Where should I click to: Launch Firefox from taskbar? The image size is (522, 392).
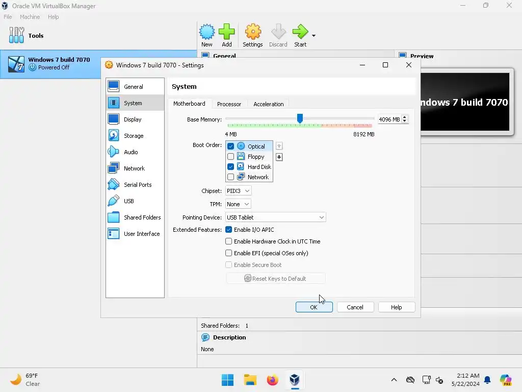[x=272, y=380]
